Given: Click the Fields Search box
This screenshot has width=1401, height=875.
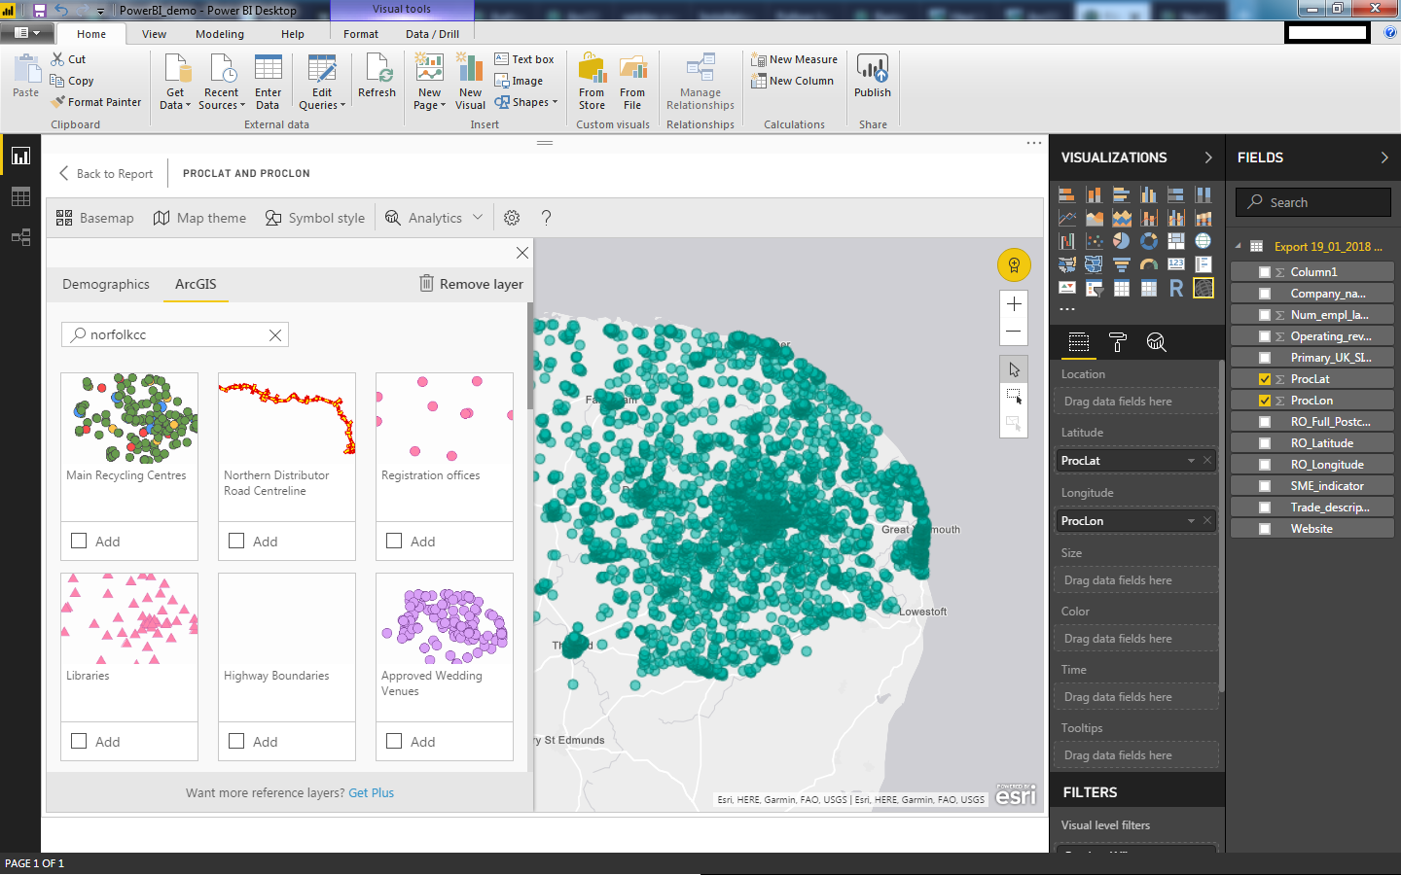Looking at the screenshot, I should coord(1312,202).
